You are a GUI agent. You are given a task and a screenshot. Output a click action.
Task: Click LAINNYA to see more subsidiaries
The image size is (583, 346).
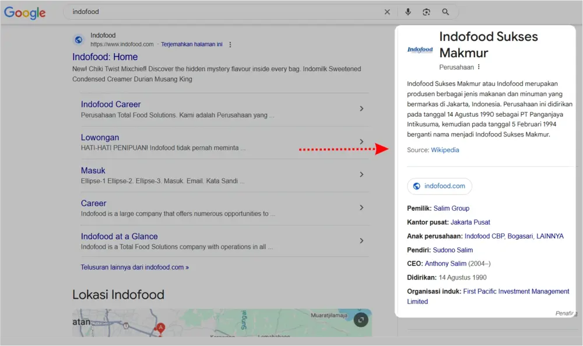[x=550, y=236]
